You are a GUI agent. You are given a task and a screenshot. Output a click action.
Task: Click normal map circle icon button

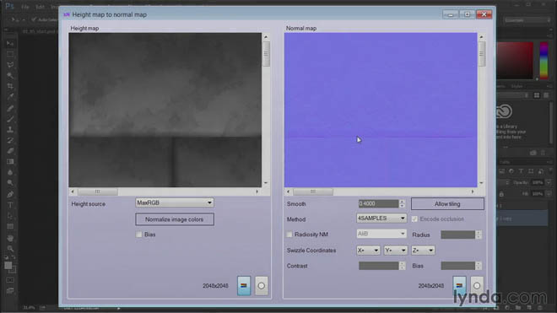[x=477, y=286]
